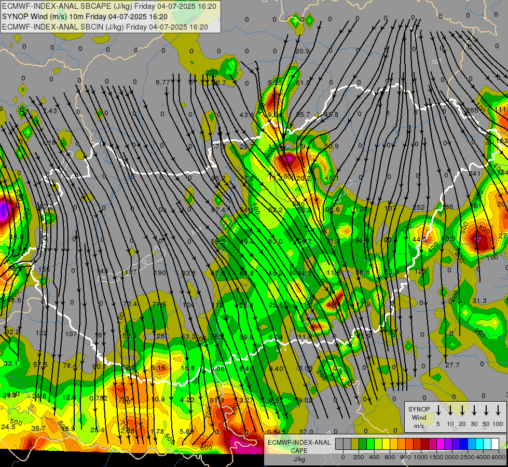The image size is (508, 467).
Task: Click the 1500 tick label on CAPE scale
Action: (436, 457)
